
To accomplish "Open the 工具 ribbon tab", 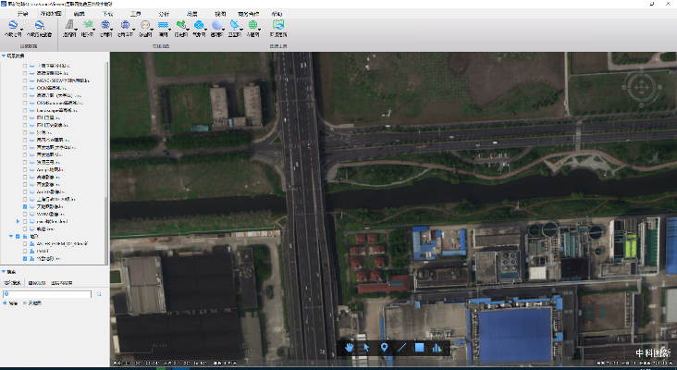I will click(136, 15).
